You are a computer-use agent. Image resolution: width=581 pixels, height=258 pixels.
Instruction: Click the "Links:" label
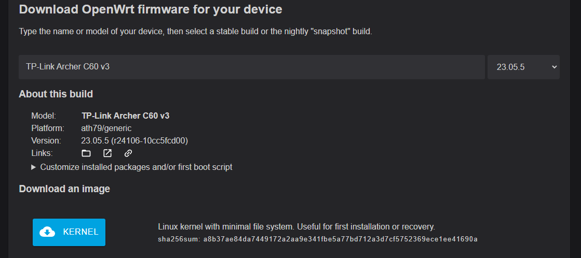coord(42,153)
